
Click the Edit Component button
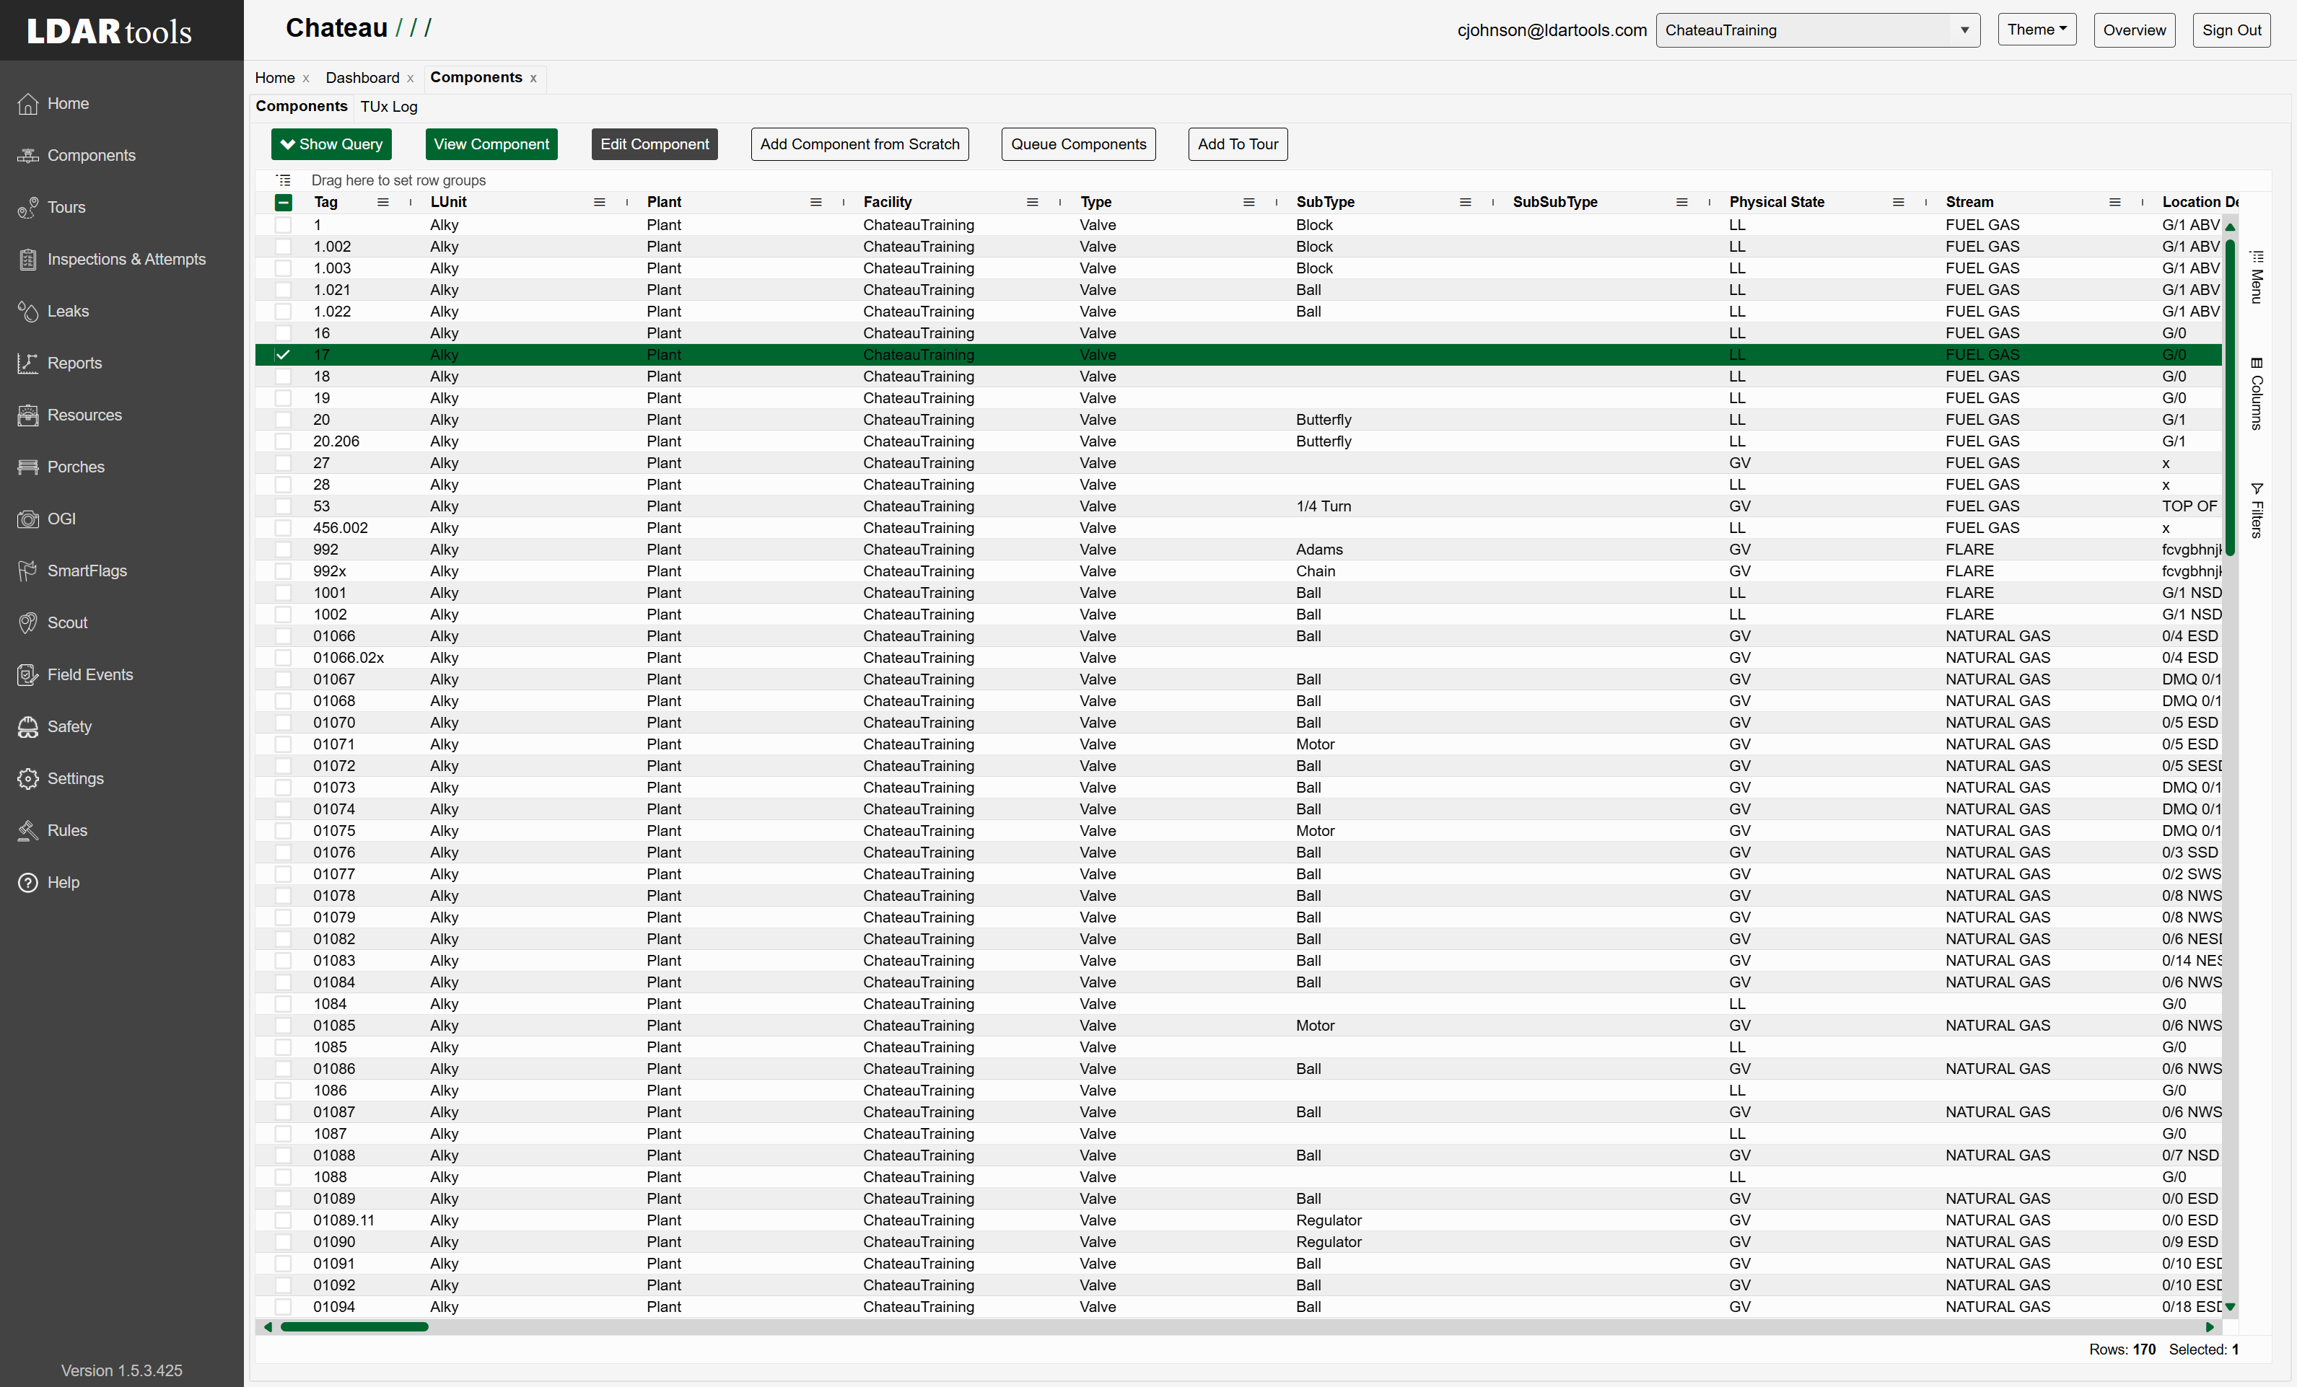(655, 144)
